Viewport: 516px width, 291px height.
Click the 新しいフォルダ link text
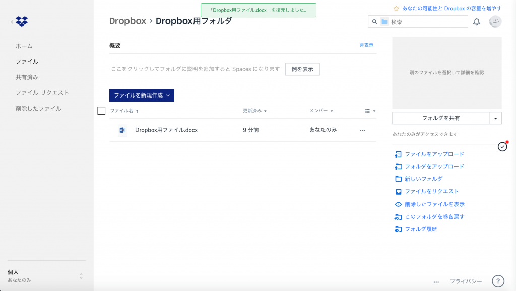(x=423, y=179)
